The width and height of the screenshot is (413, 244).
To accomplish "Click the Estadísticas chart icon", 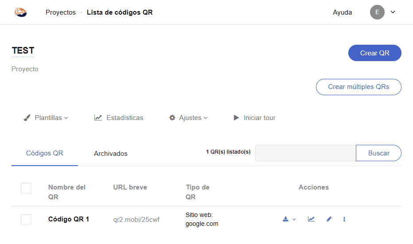I will click(x=98, y=118).
